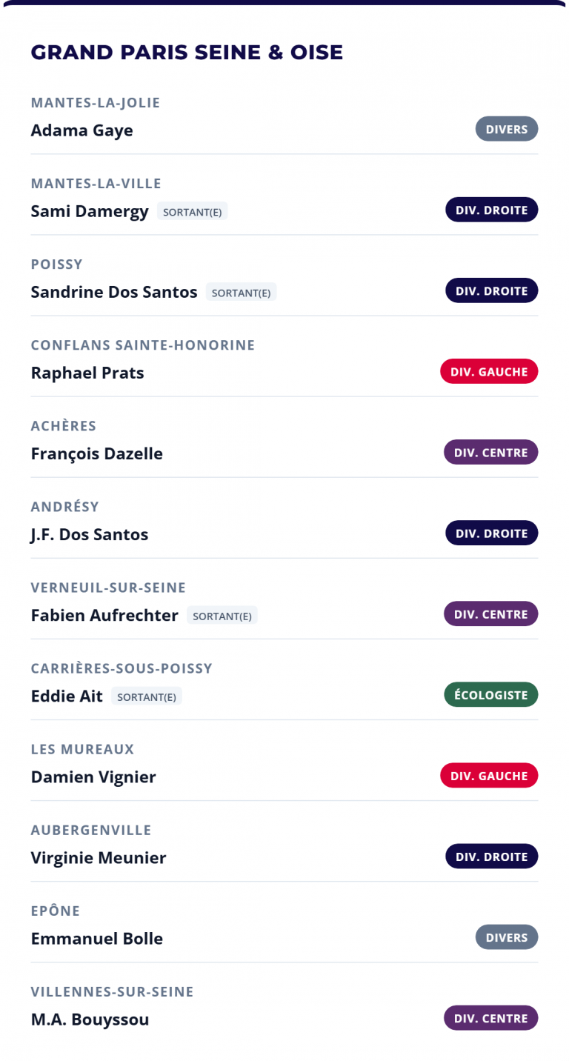The image size is (569, 1061).
Task: Click DIV. GAUCHE badge for Damien Vignier
Action: coord(489,775)
